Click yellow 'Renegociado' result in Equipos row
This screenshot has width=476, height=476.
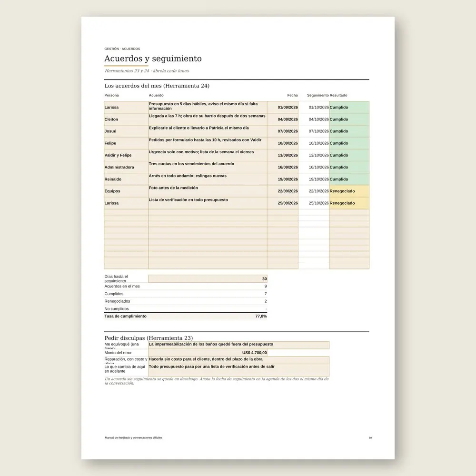(349, 191)
